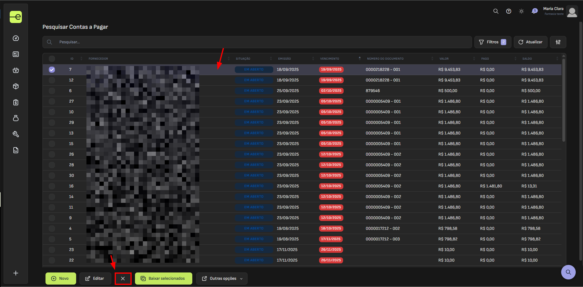Screen dimensions: 583x287
Task: Check the checkbox for row ID 27
Action: coord(52,101)
